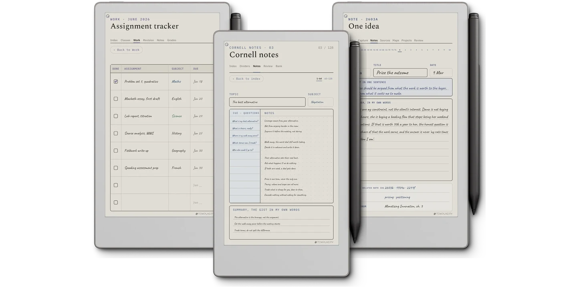Open the Grades tab in Assignment tracker
Viewport: 577px width, 287px height.
(171, 40)
